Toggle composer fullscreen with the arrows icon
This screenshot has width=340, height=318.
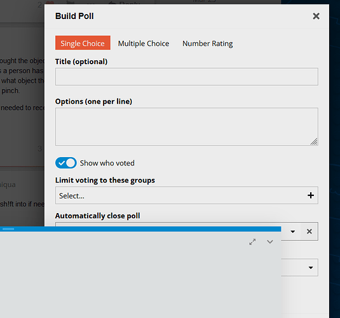point(252,242)
